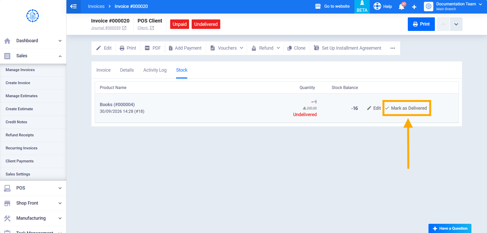Click Mark as Delivered
This screenshot has width=487, height=233.
click(406, 108)
